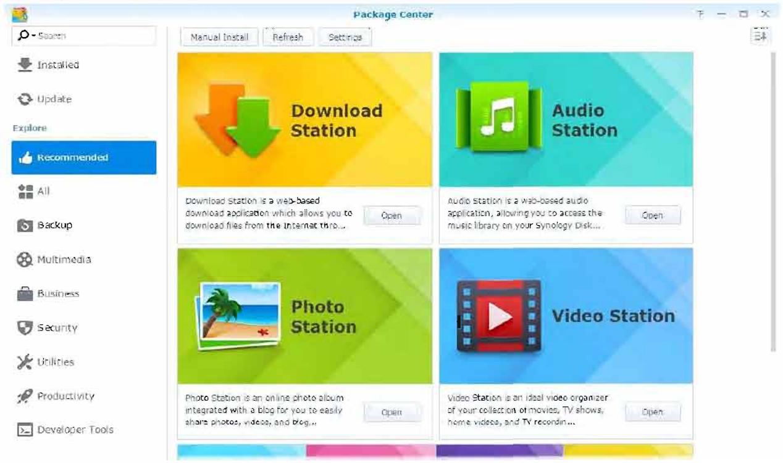
Task: Click the Productivity rocket icon
Action: 25,396
